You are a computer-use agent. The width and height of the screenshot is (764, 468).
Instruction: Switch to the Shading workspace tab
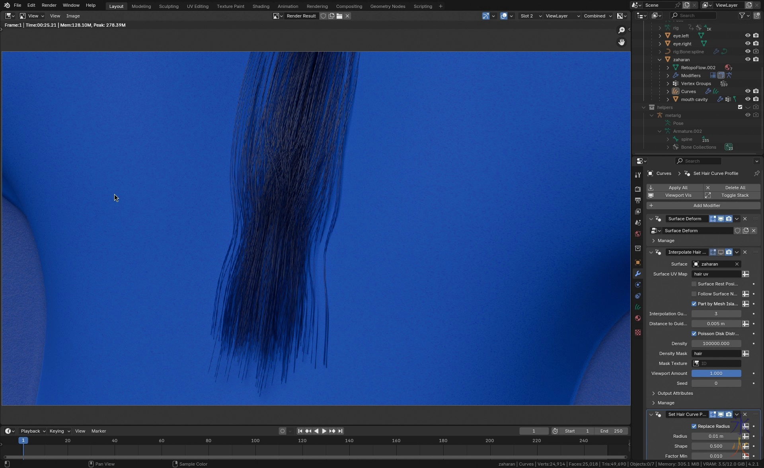coord(261,6)
